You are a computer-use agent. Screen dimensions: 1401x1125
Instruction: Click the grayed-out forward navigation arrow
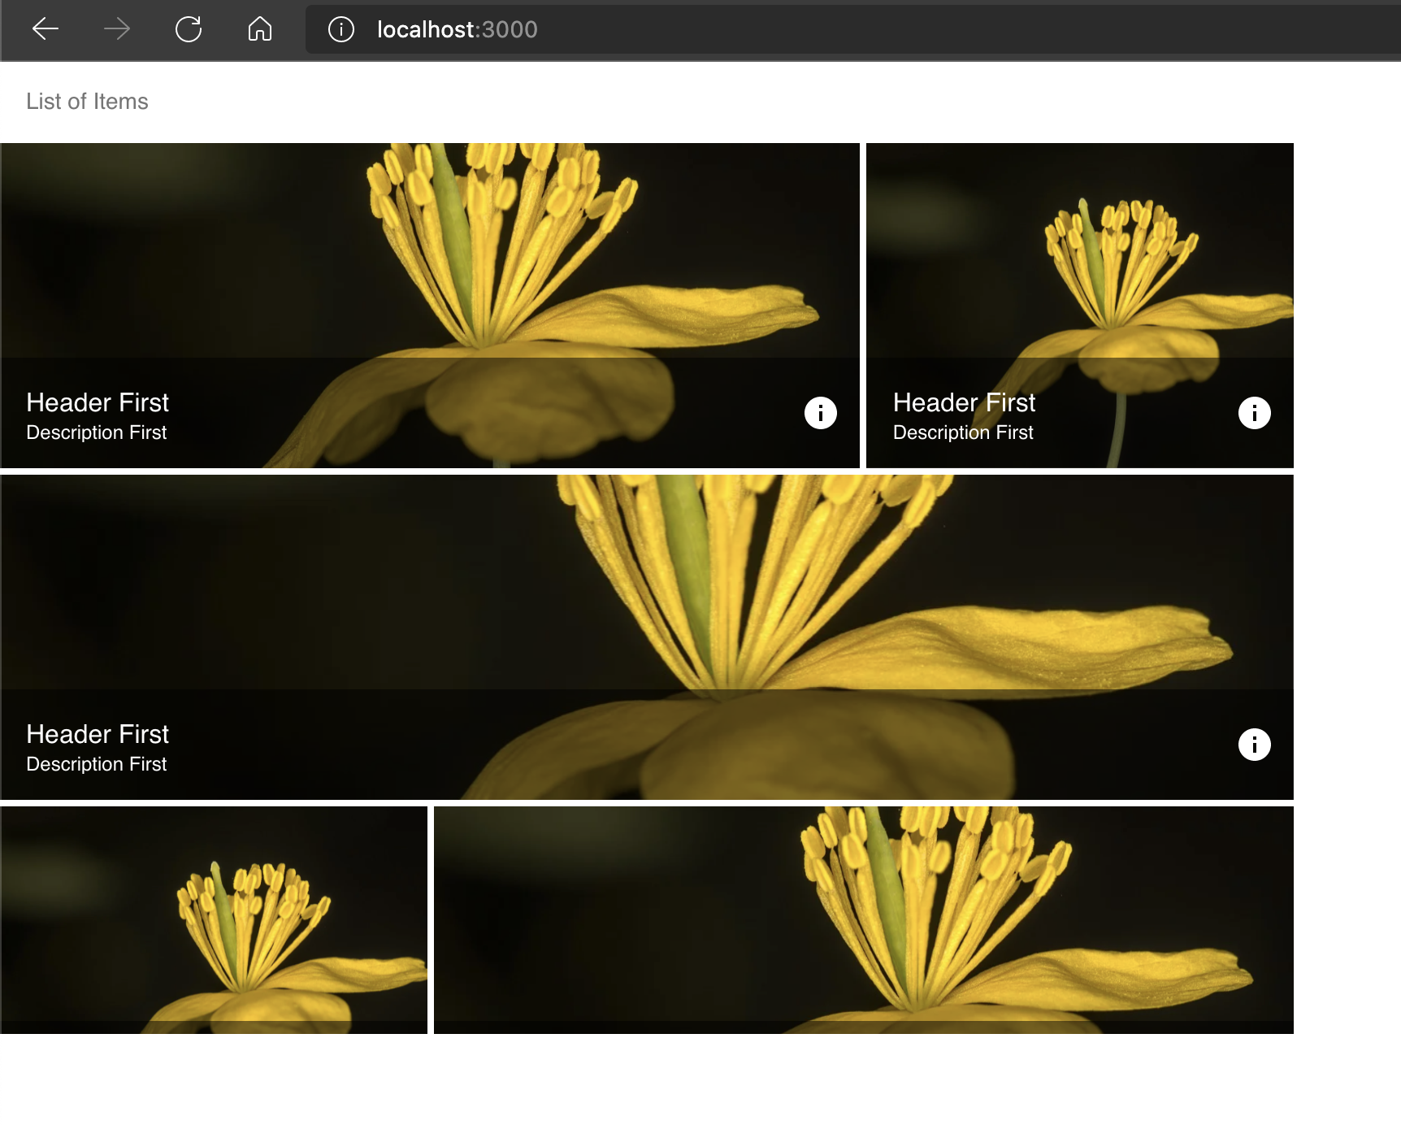click(x=117, y=29)
